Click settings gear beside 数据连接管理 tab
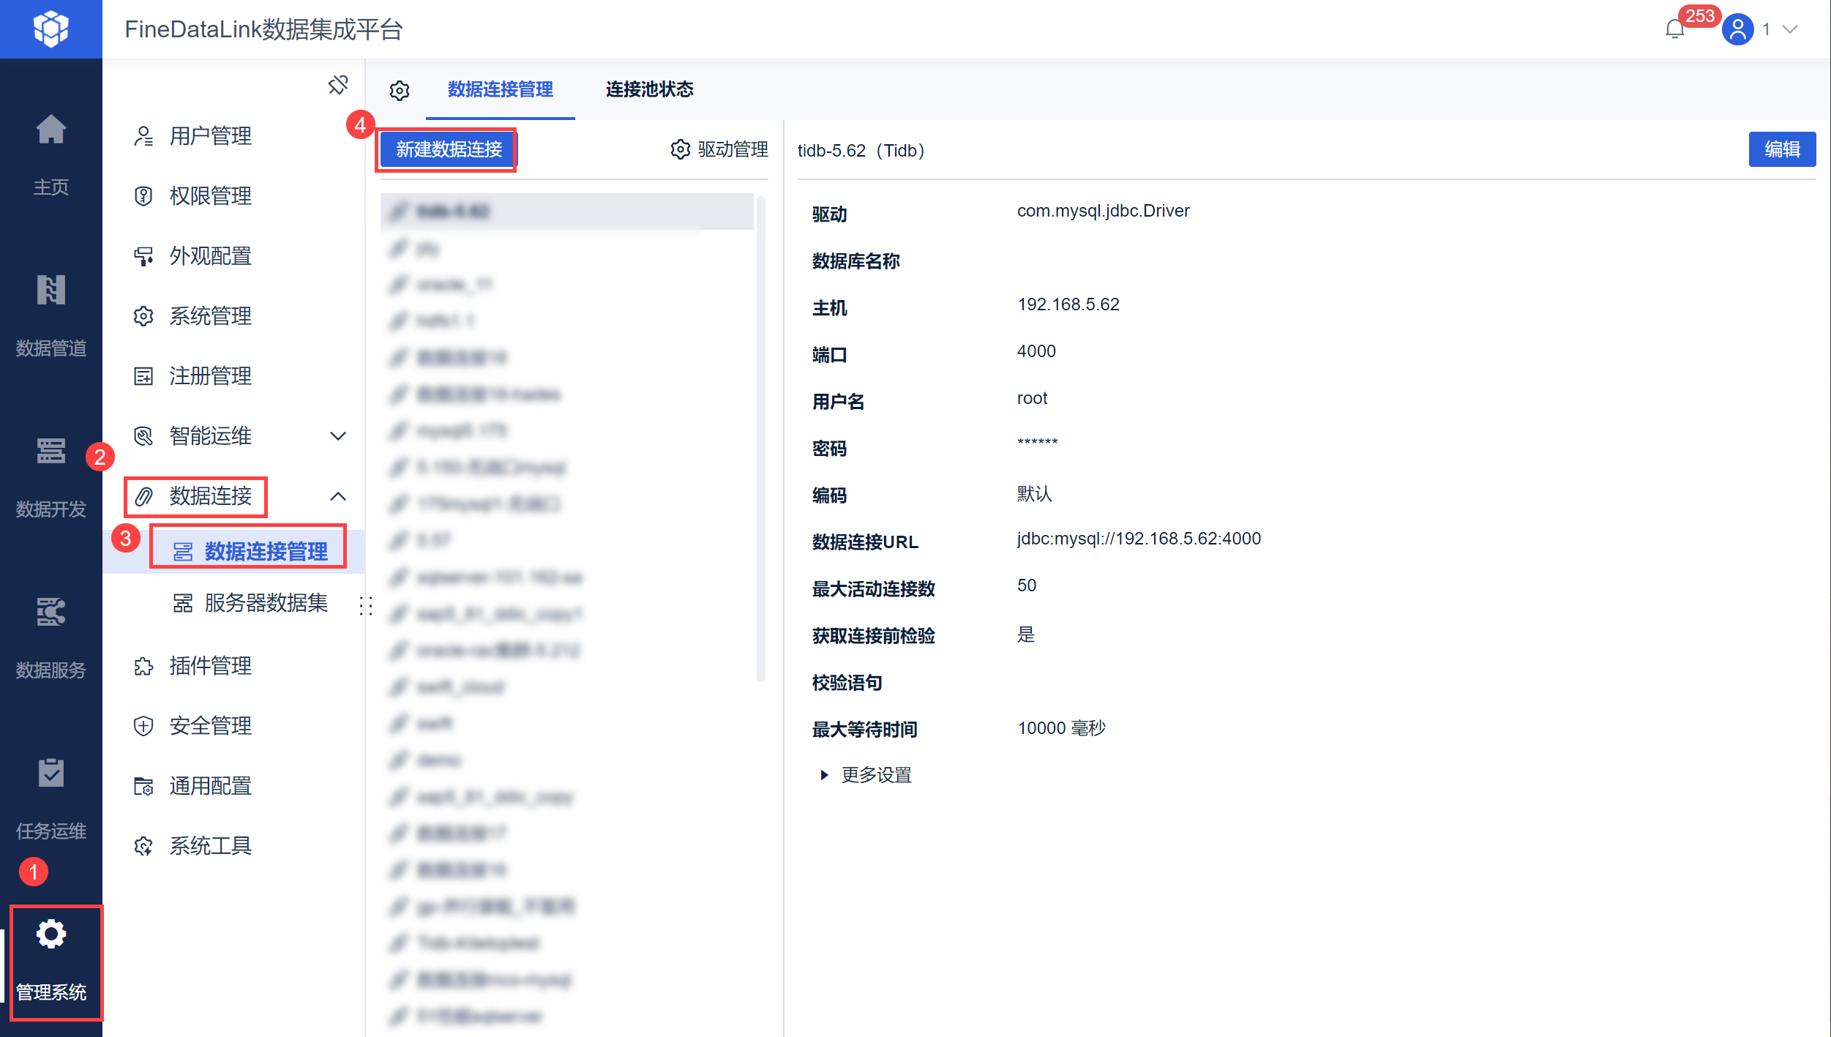The image size is (1831, 1037). 400,91
